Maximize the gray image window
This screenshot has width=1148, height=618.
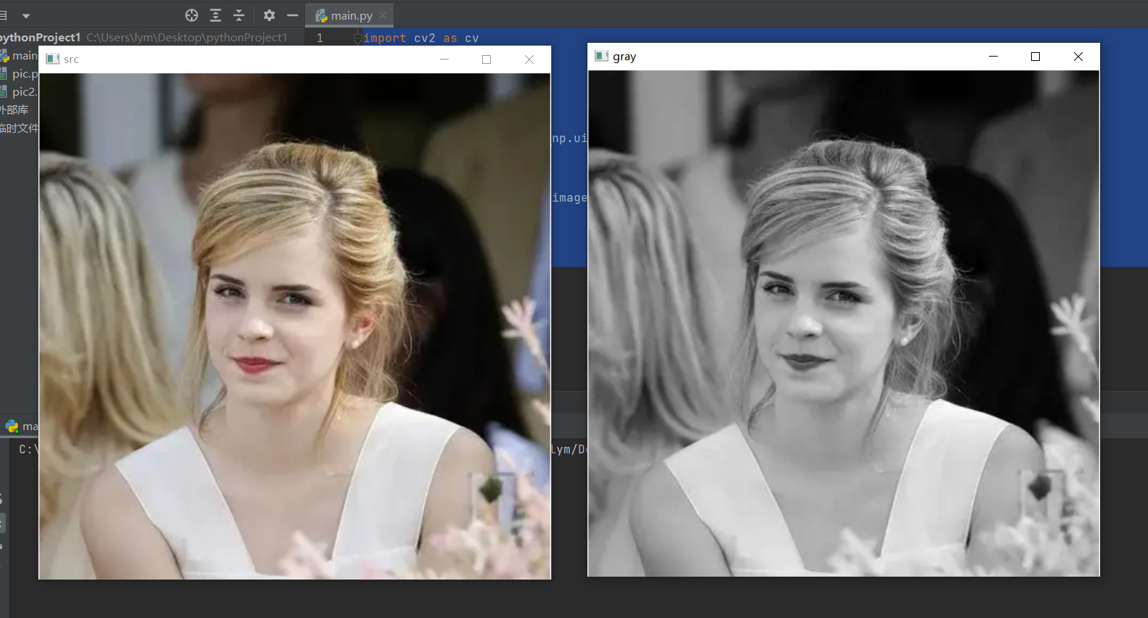click(x=1035, y=57)
